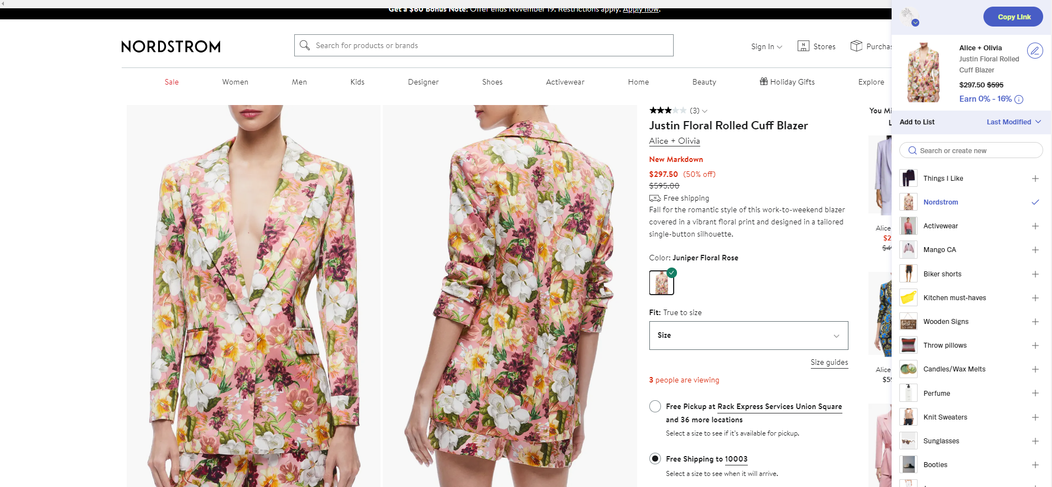
Task: Click the Rack Express Services Union Square link
Action: (779, 406)
